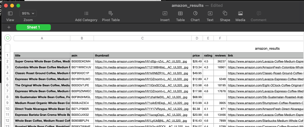The width and height of the screenshot is (304, 127).
Task: Select price cell $5.38
Action: (x=197, y=109)
